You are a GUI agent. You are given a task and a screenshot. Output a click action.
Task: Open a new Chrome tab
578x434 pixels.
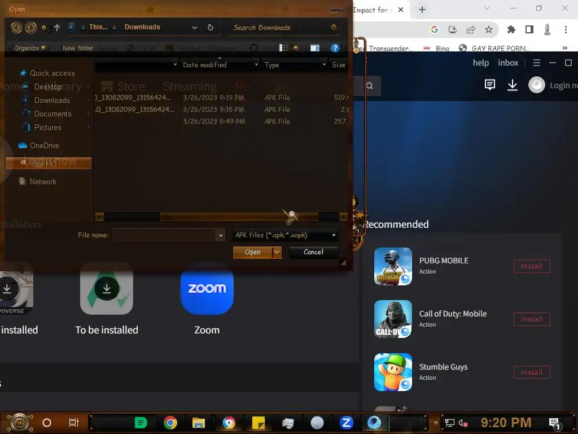pos(422,10)
